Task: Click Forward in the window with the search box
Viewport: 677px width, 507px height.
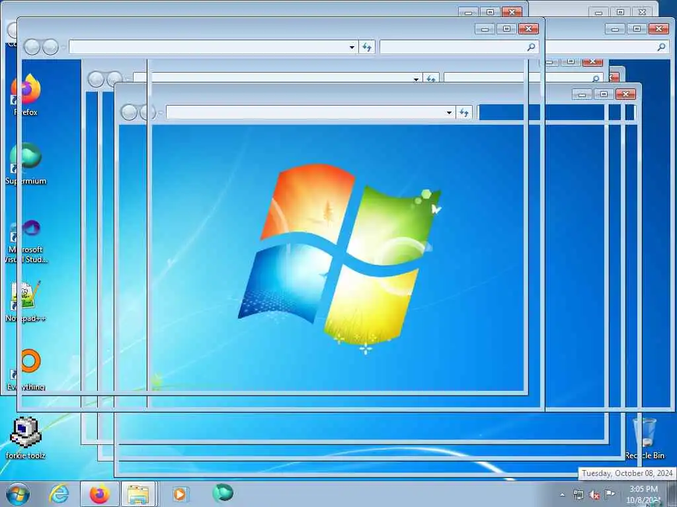Action: pyautogui.click(x=50, y=47)
